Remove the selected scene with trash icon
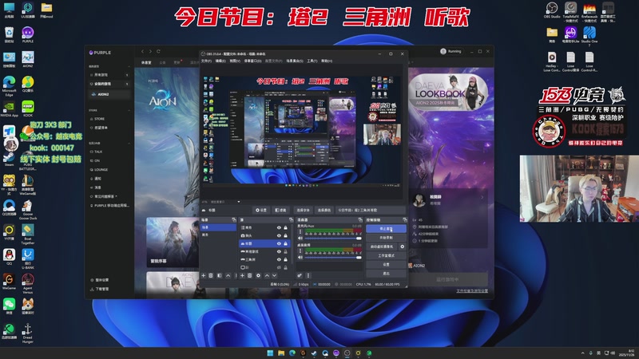Screen dimensions: 639x359 pyautogui.click(x=211, y=275)
